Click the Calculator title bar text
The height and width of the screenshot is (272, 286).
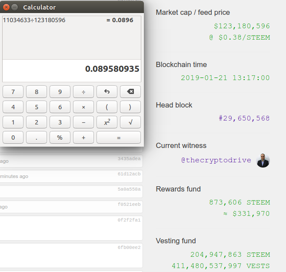39,7
